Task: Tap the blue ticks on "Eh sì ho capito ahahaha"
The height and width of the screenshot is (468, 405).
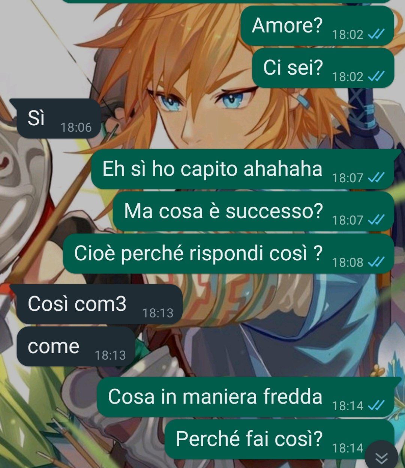Action: [376, 177]
